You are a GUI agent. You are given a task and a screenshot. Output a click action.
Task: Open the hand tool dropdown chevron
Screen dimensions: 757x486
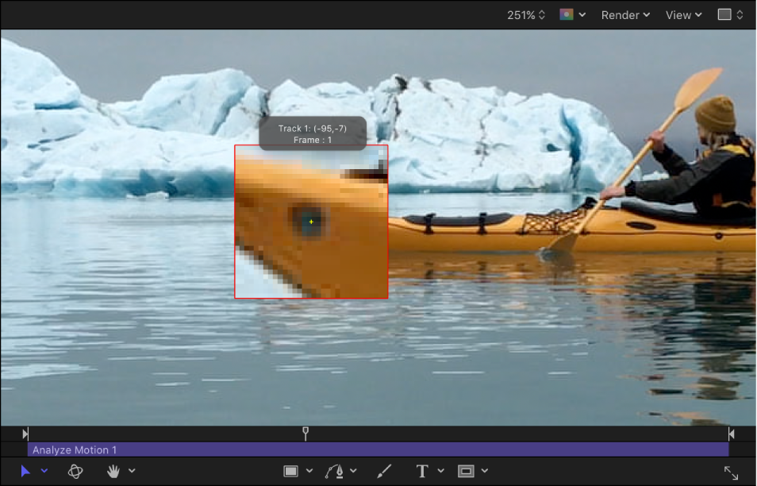tap(133, 470)
